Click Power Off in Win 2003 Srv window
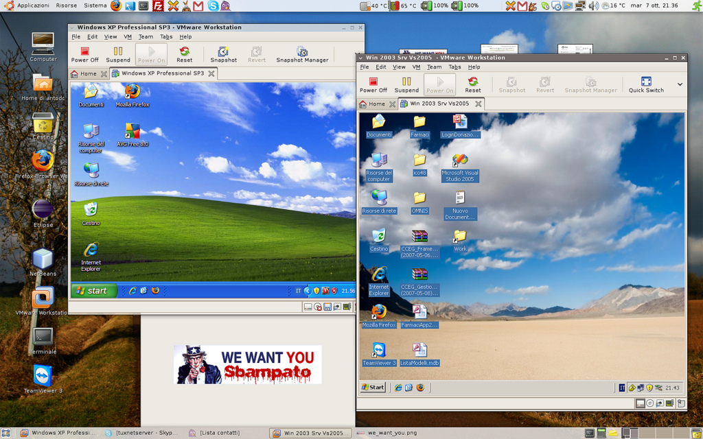 coord(373,84)
